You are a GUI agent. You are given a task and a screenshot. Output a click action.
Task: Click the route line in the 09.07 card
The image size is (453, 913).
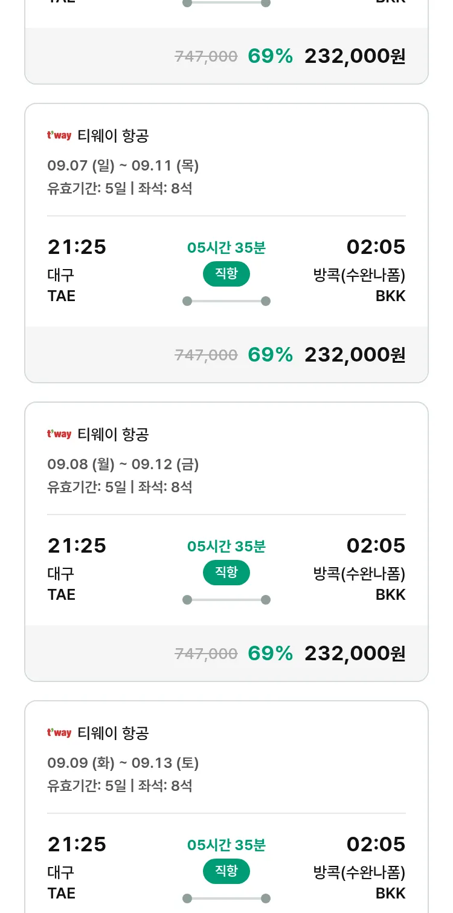coord(226,301)
